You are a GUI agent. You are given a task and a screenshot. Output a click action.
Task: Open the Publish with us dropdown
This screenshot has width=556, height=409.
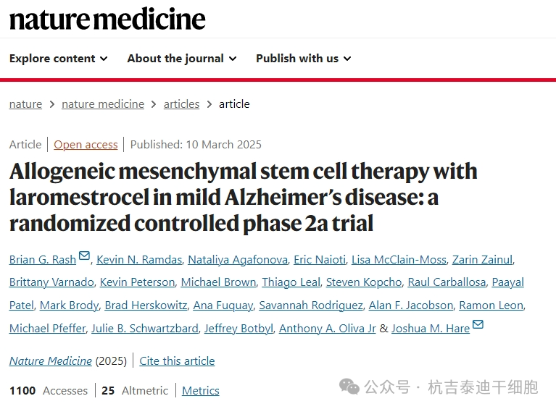pyautogui.click(x=303, y=59)
